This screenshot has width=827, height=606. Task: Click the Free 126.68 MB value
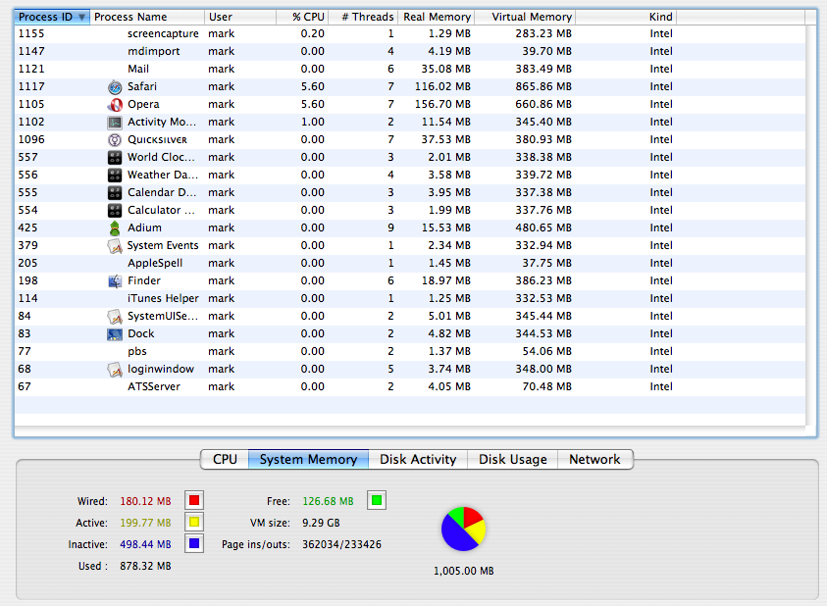(x=328, y=501)
